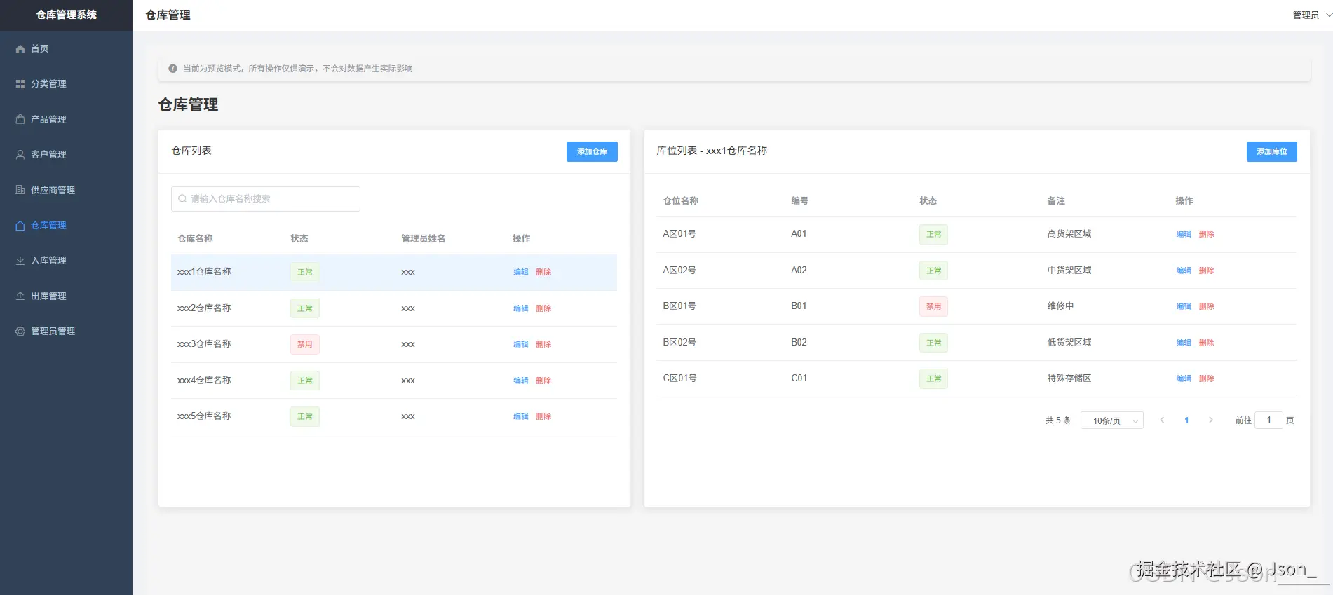Select the xxx4仓库名称 row name
1333x595 pixels.
click(204, 381)
